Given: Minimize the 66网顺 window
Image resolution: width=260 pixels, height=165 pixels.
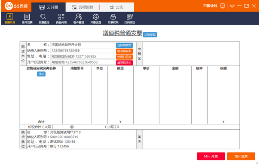Looking at the screenshot, I should pyautogui.click(x=239, y=6).
